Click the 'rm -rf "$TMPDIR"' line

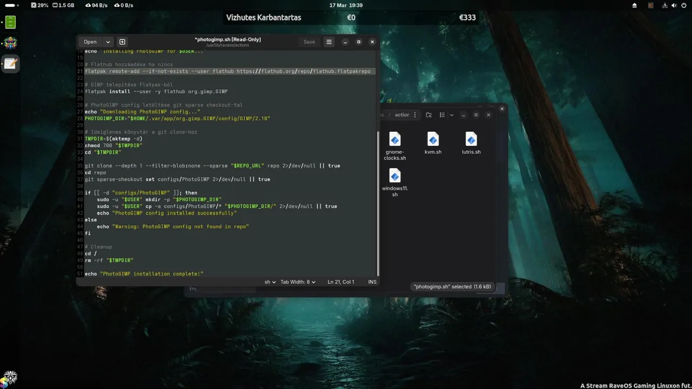coord(109,260)
